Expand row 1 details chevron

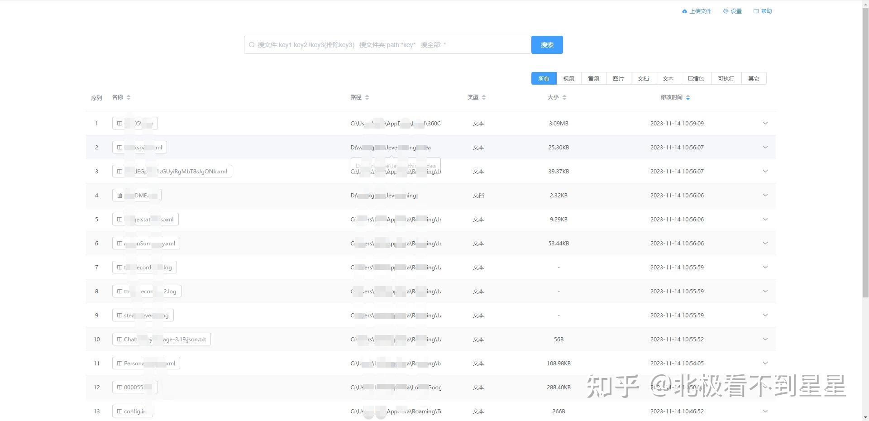[x=765, y=123]
